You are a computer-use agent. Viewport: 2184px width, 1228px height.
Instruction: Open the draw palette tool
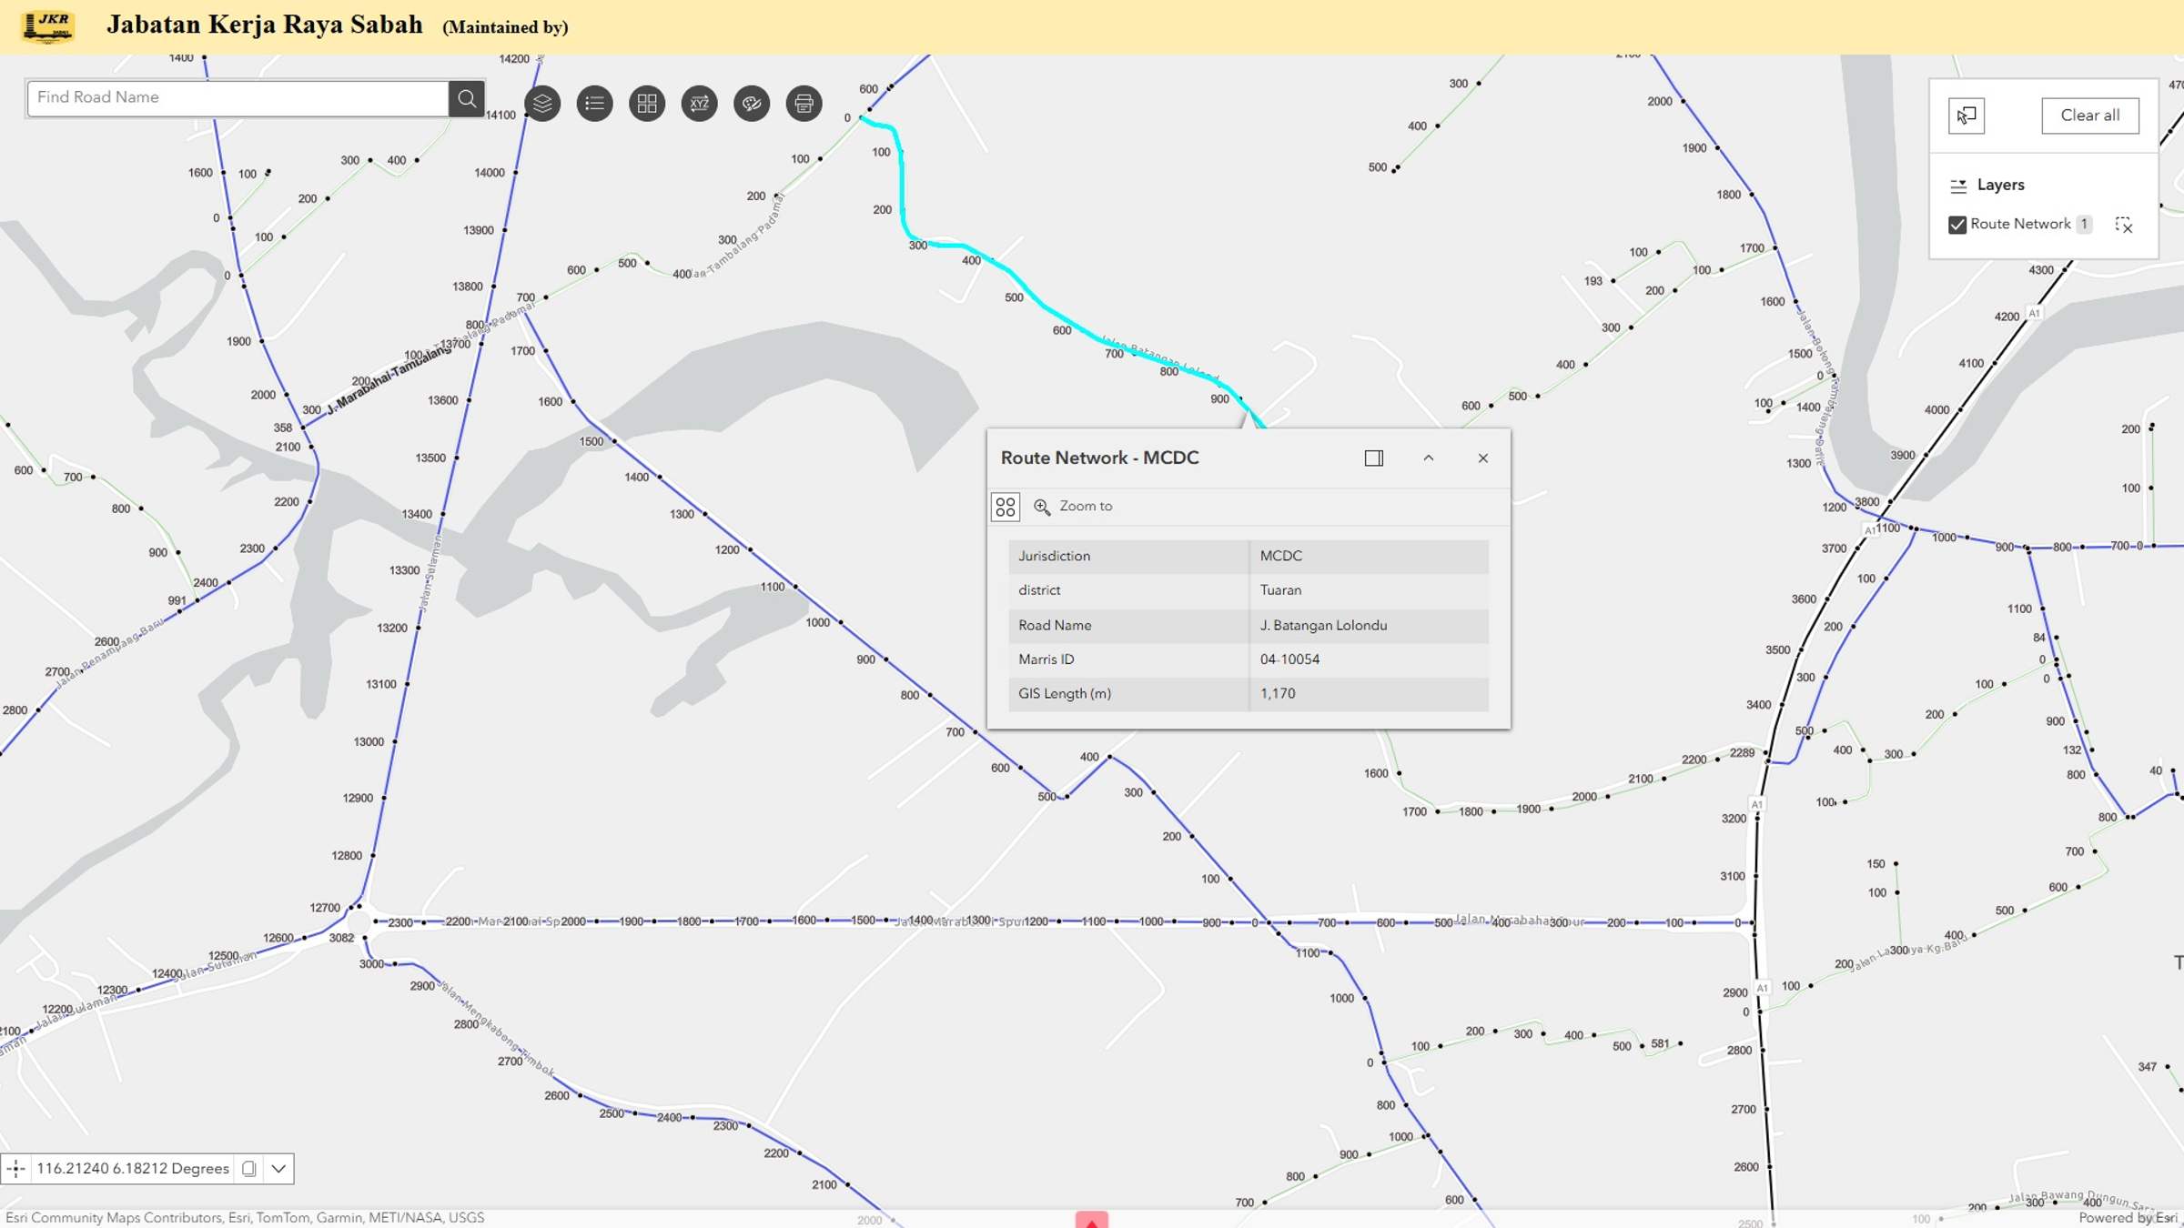click(752, 104)
